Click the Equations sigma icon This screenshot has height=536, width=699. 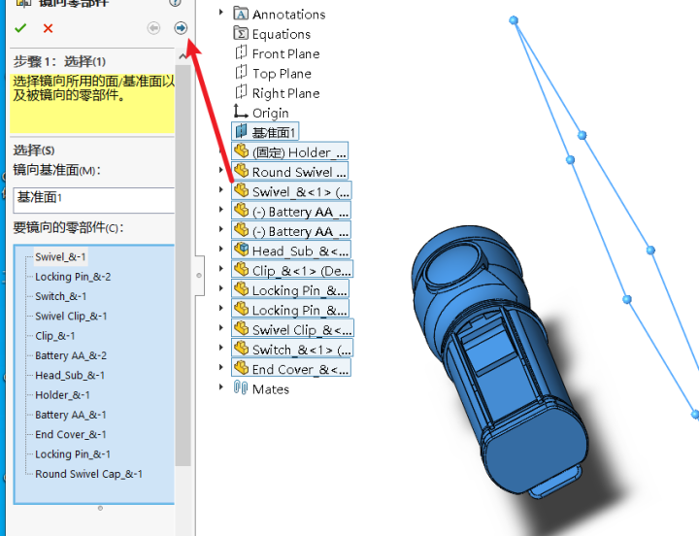[241, 33]
